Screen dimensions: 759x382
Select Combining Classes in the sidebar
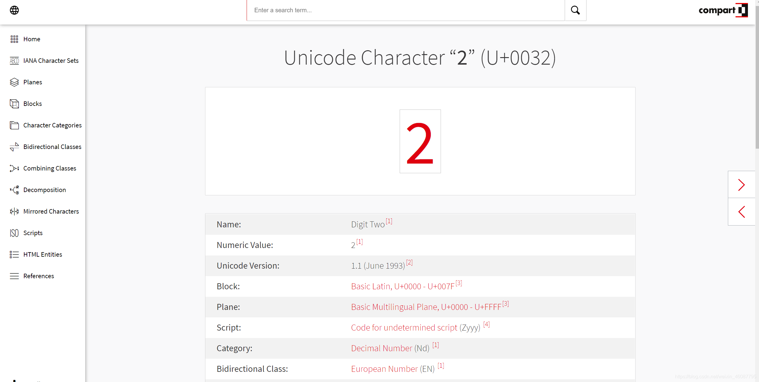[50, 168]
